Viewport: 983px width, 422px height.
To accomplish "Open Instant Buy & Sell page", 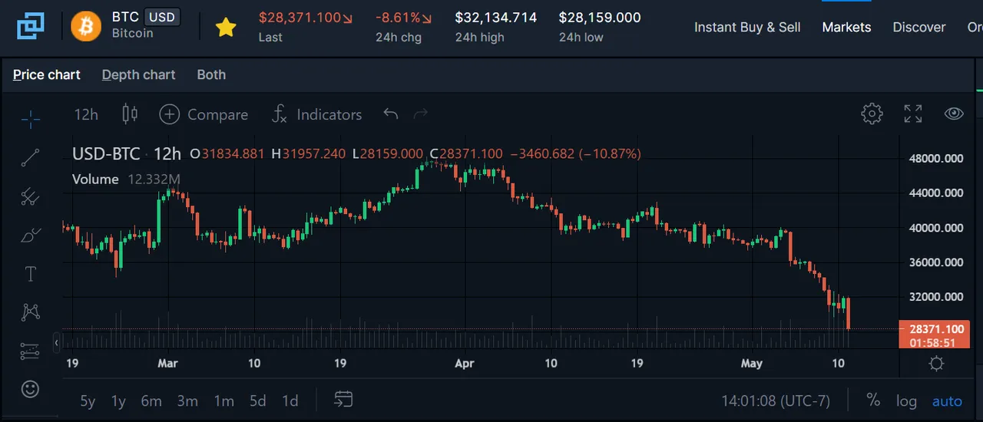I will (x=747, y=27).
